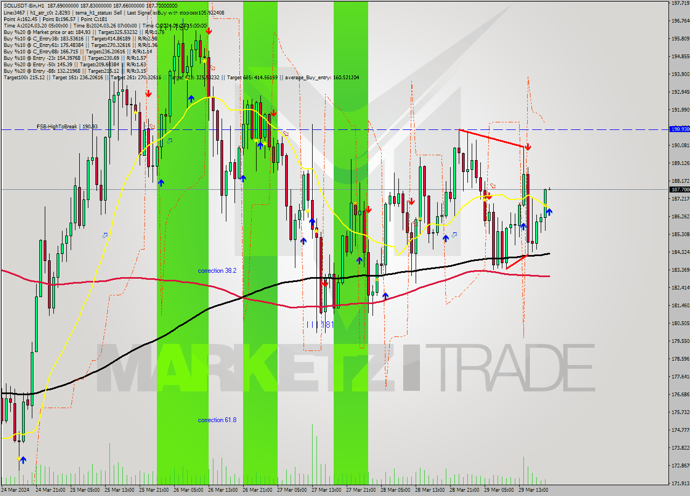Select the '26 Mar 13:00' time label
The width and height of the screenshot is (690, 496).
223,490
